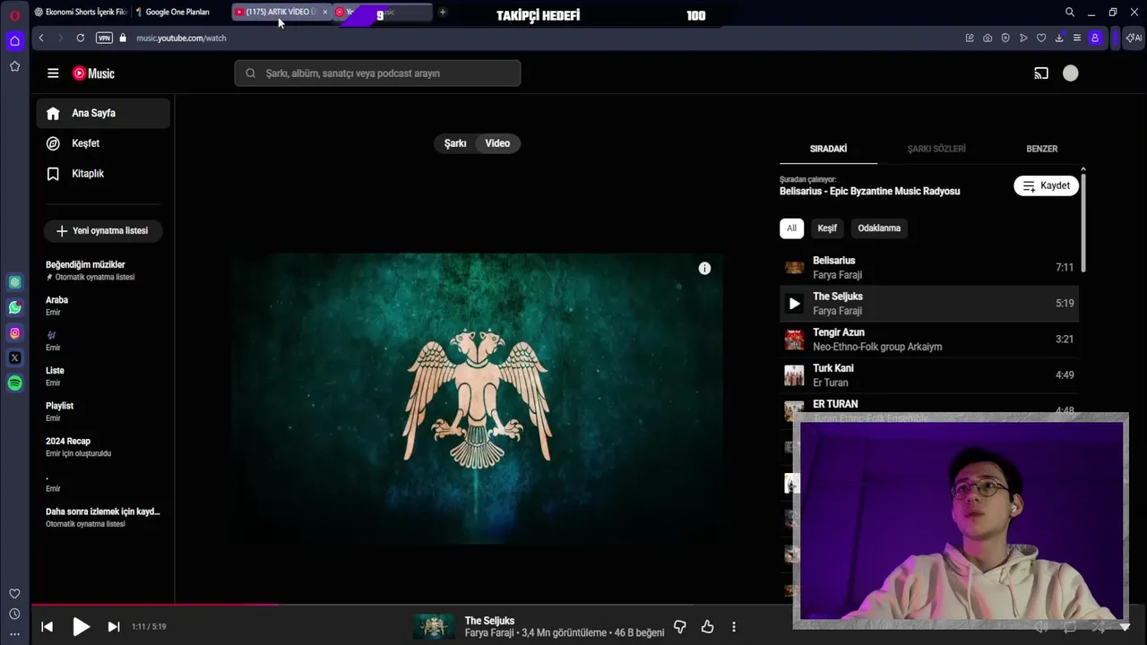Select the Keşif filter chip
The image size is (1147, 645).
(x=827, y=228)
